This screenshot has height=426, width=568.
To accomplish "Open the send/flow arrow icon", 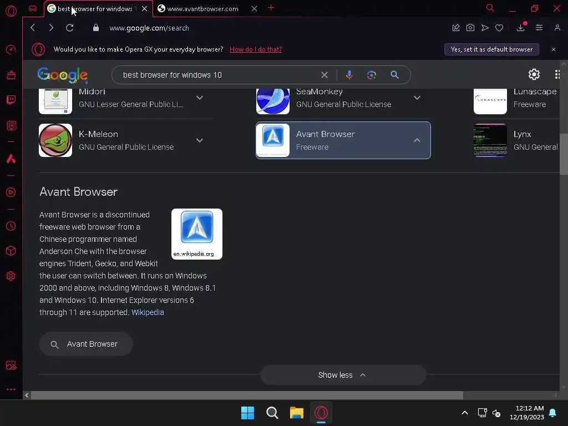I will pos(485,28).
